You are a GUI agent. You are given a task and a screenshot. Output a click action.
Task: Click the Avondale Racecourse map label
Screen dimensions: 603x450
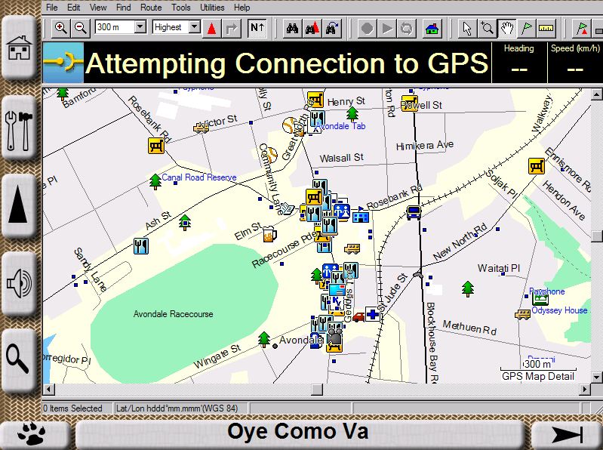click(x=173, y=314)
